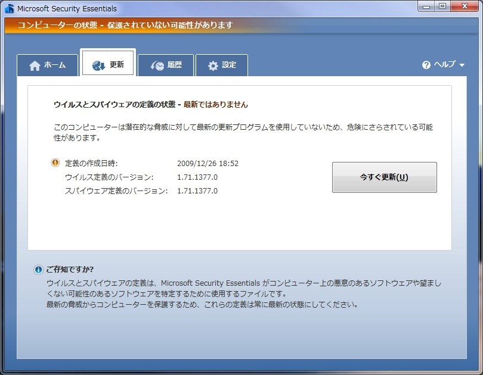Click the home icon on the ホーム tab
Image resolution: width=483 pixels, height=375 pixels.
pos(35,65)
